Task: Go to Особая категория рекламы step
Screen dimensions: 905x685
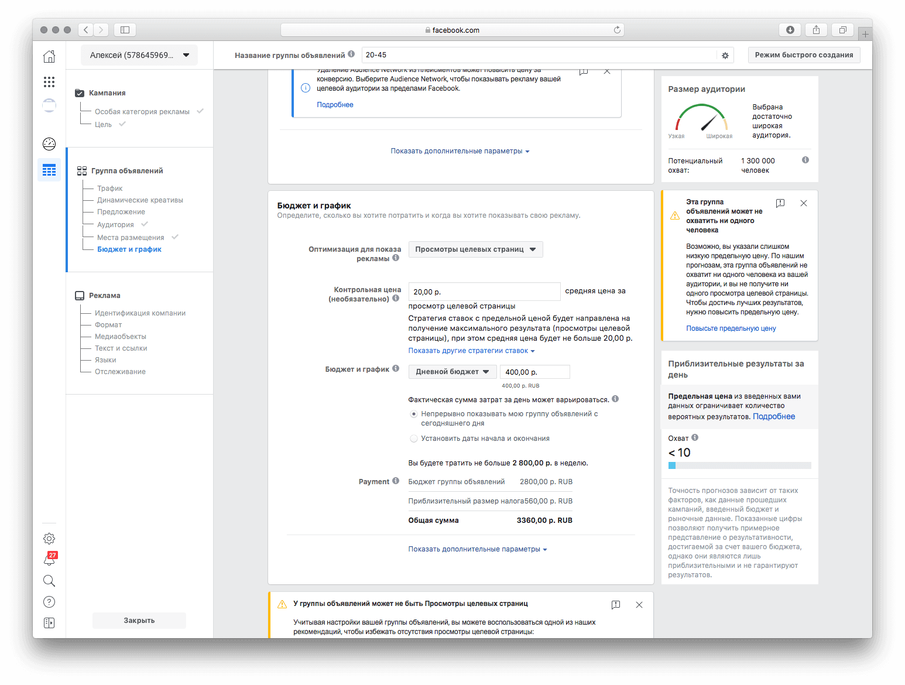Action: 142,112
